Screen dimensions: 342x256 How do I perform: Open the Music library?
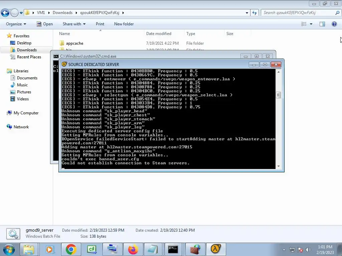[22, 85]
